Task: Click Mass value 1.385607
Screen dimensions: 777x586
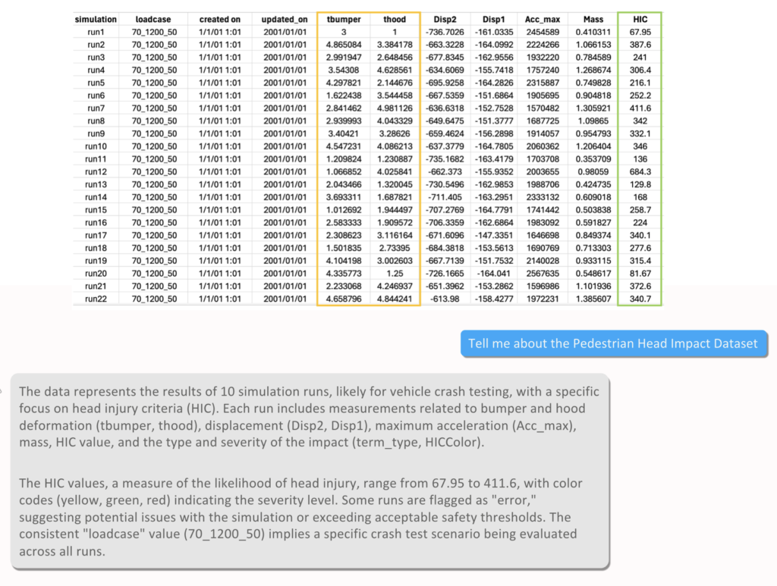Action: click(x=593, y=299)
